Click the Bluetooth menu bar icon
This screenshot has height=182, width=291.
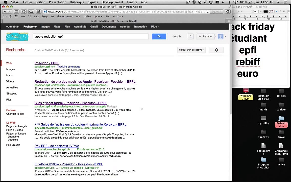point(229,2)
